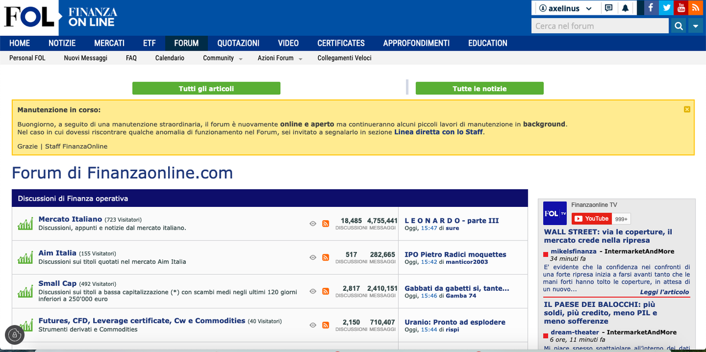
Task: Open Collegamenti Veloci
Action: (x=345, y=58)
